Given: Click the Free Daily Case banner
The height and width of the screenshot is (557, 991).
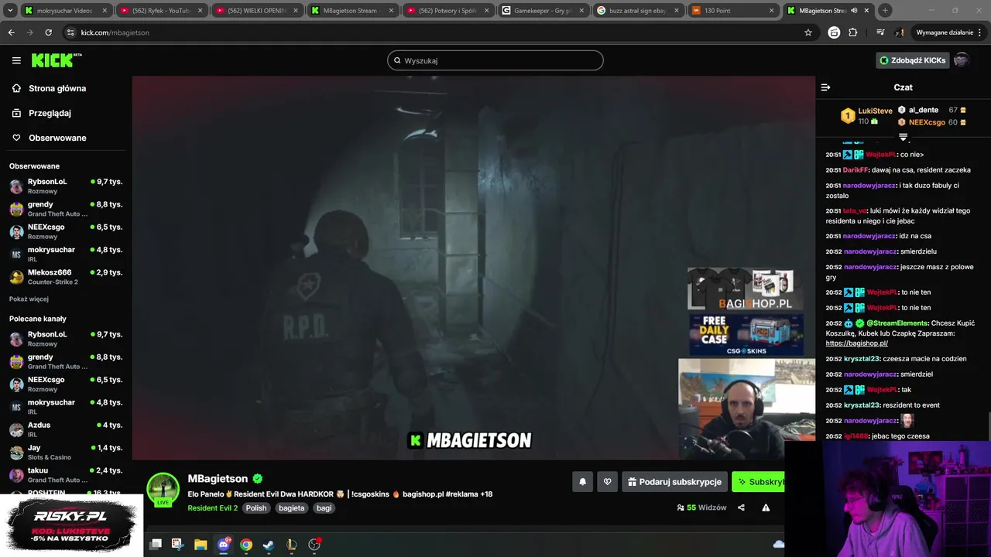Looking at the screenshot, I should (745, 334).
